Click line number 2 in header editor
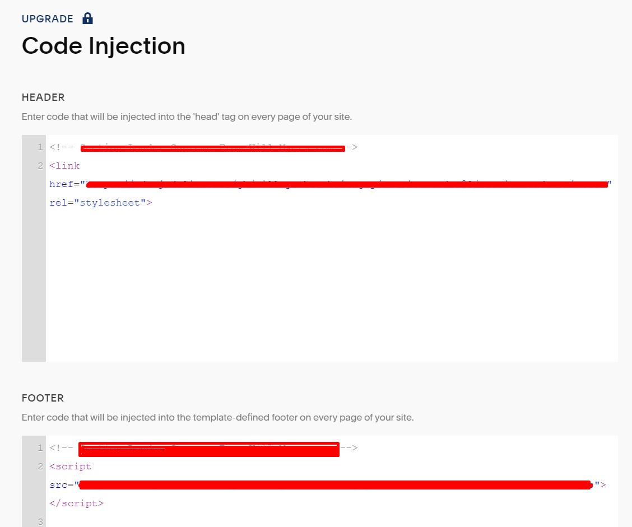Screen dimensions: 632x527 [40, 166]
